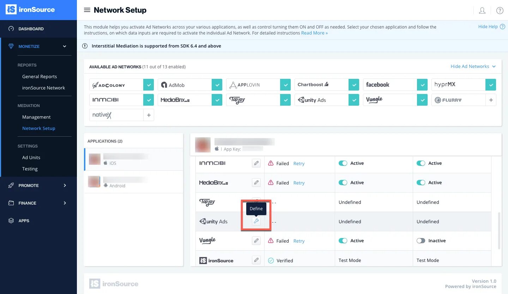Expand the Promote sidebar menu
Viewport: 508px width, 294px height.
tap(65, 186)
